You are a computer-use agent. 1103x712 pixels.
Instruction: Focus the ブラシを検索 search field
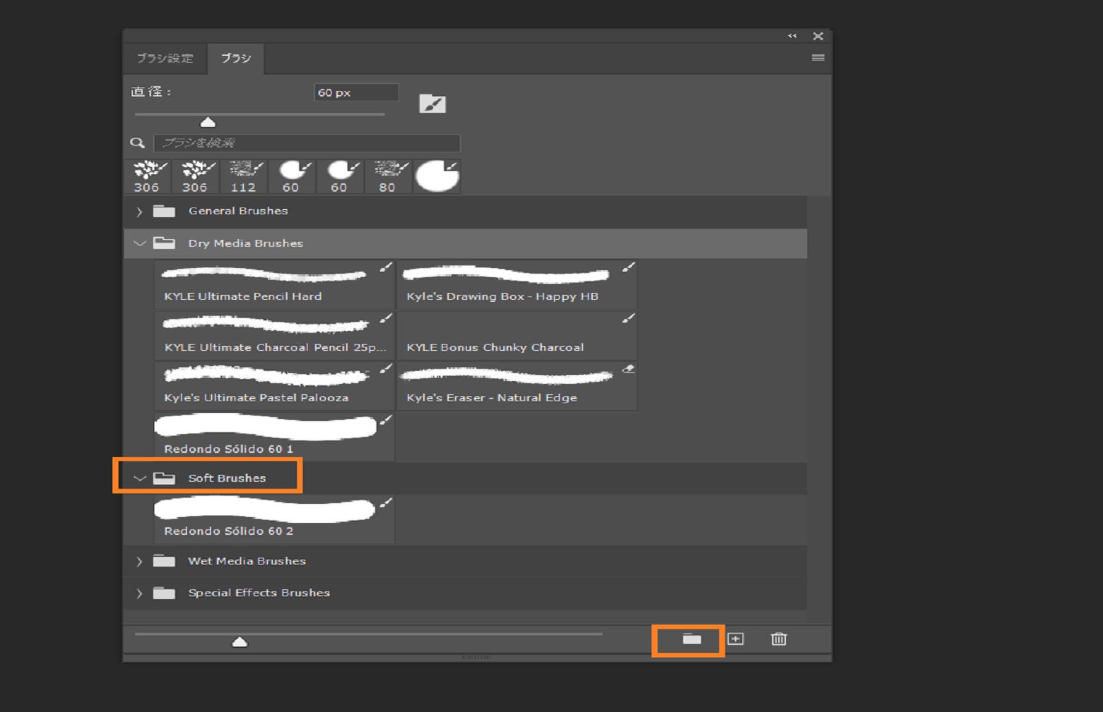[307, 143]
